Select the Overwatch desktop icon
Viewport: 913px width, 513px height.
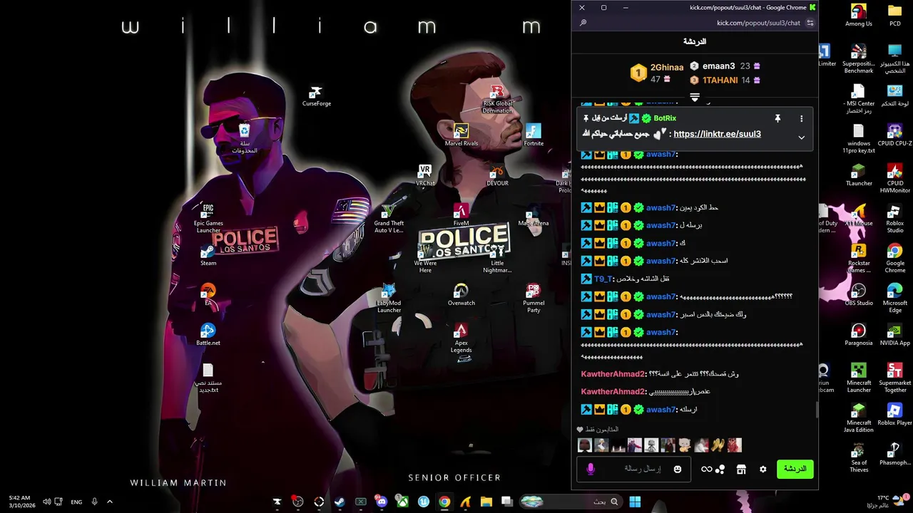point(461,295)
